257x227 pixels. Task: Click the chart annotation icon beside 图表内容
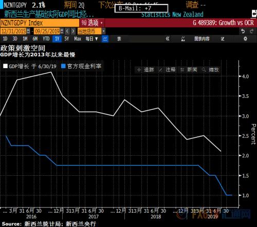coord(183,39)
